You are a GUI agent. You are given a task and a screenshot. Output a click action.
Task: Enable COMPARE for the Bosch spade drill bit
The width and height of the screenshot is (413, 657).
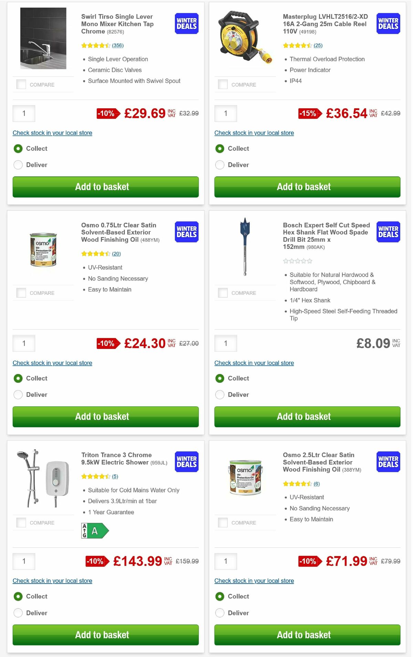(x=223, y=292)
